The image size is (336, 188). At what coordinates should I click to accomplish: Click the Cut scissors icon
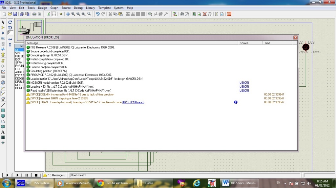(110, 14)
